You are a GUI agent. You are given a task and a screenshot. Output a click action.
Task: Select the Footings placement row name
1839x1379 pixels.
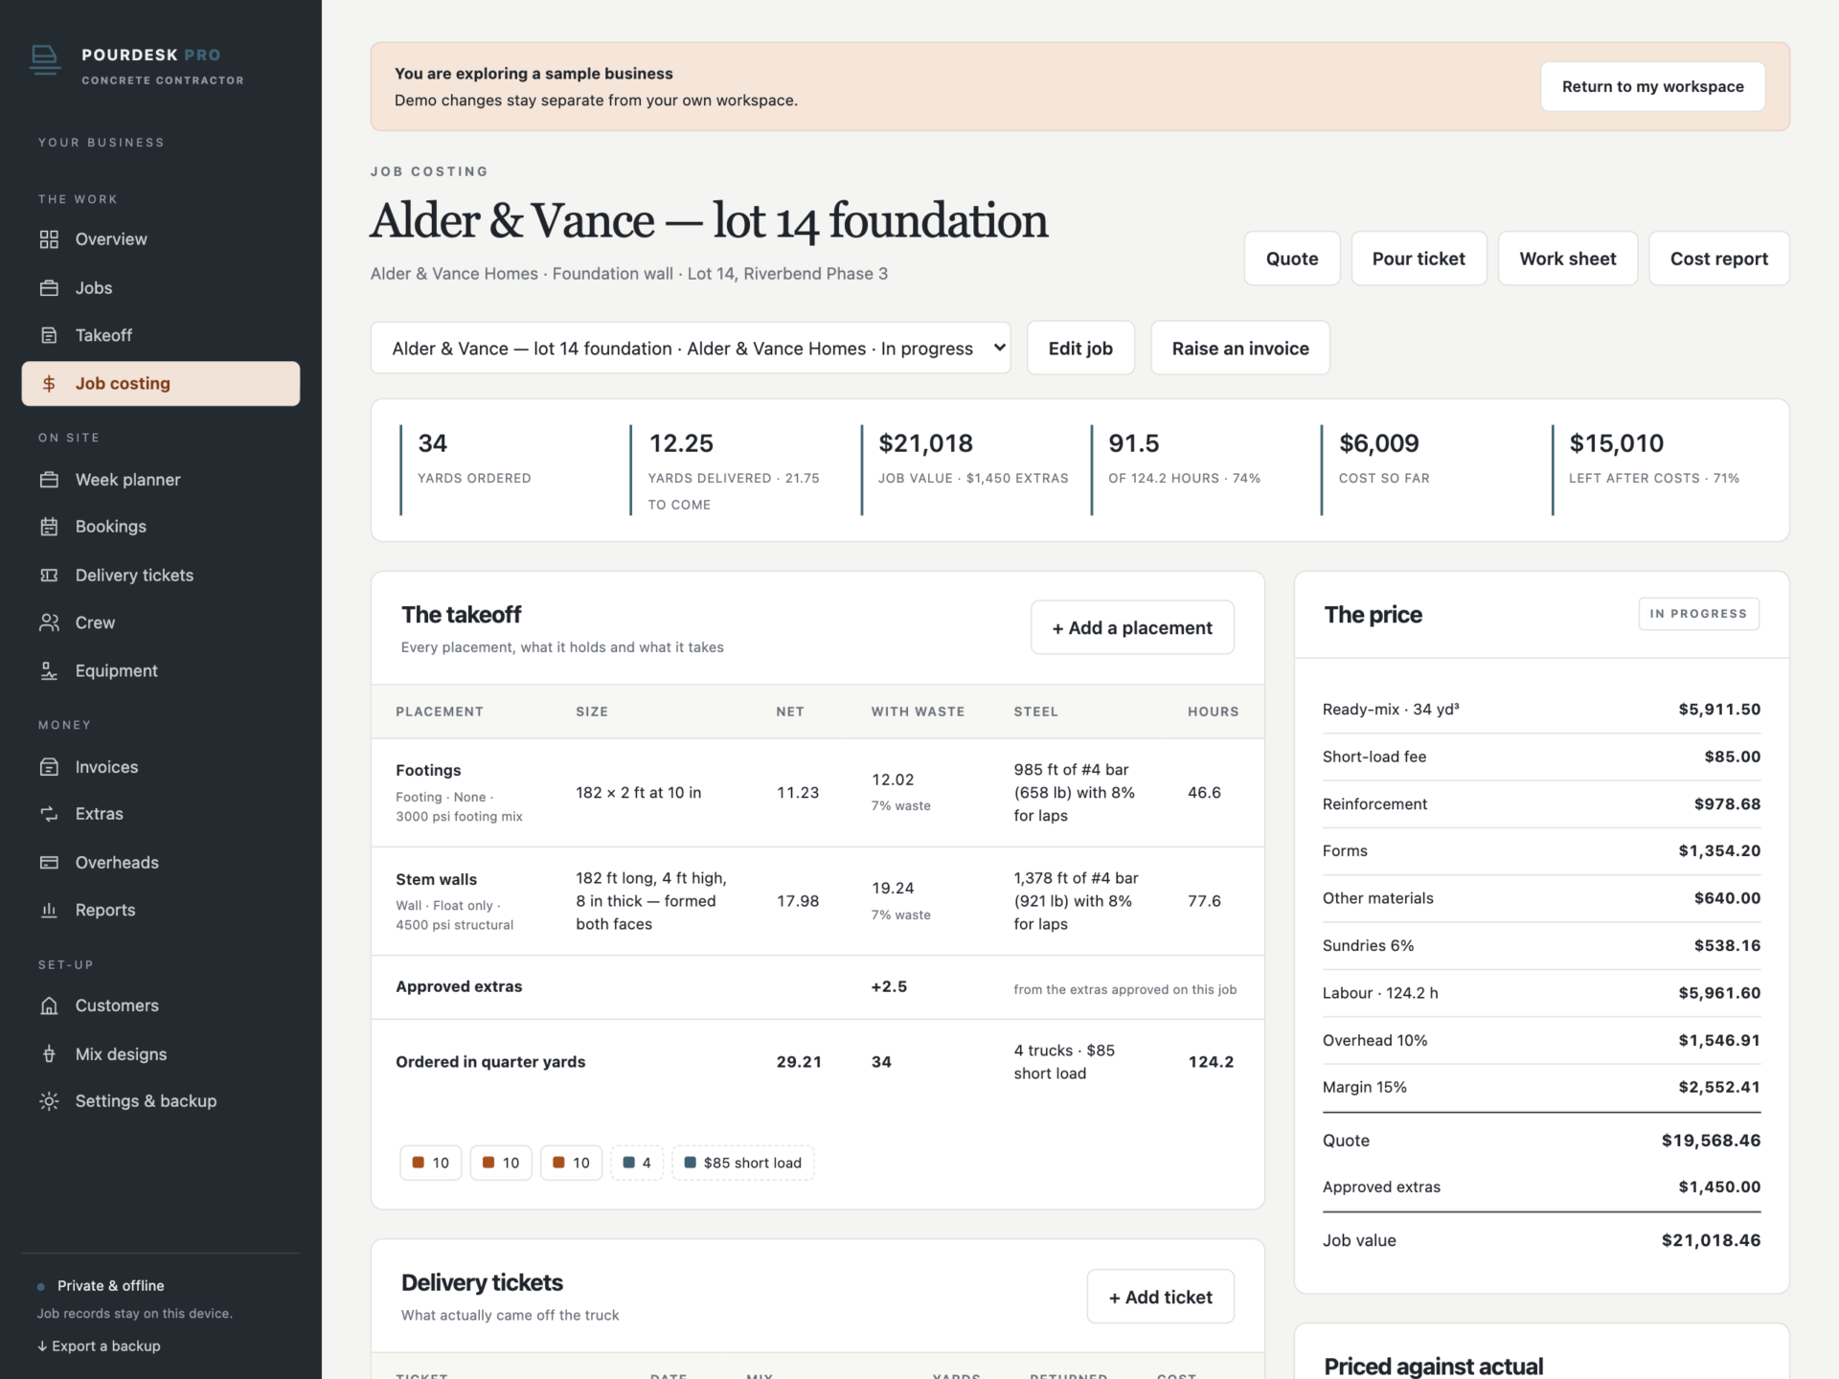click(x=428, y=771)
